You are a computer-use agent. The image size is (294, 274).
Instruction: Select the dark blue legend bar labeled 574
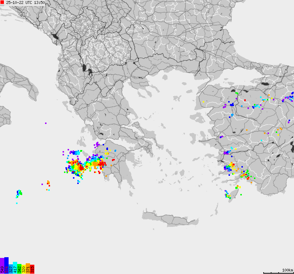(x=6, y=265)
